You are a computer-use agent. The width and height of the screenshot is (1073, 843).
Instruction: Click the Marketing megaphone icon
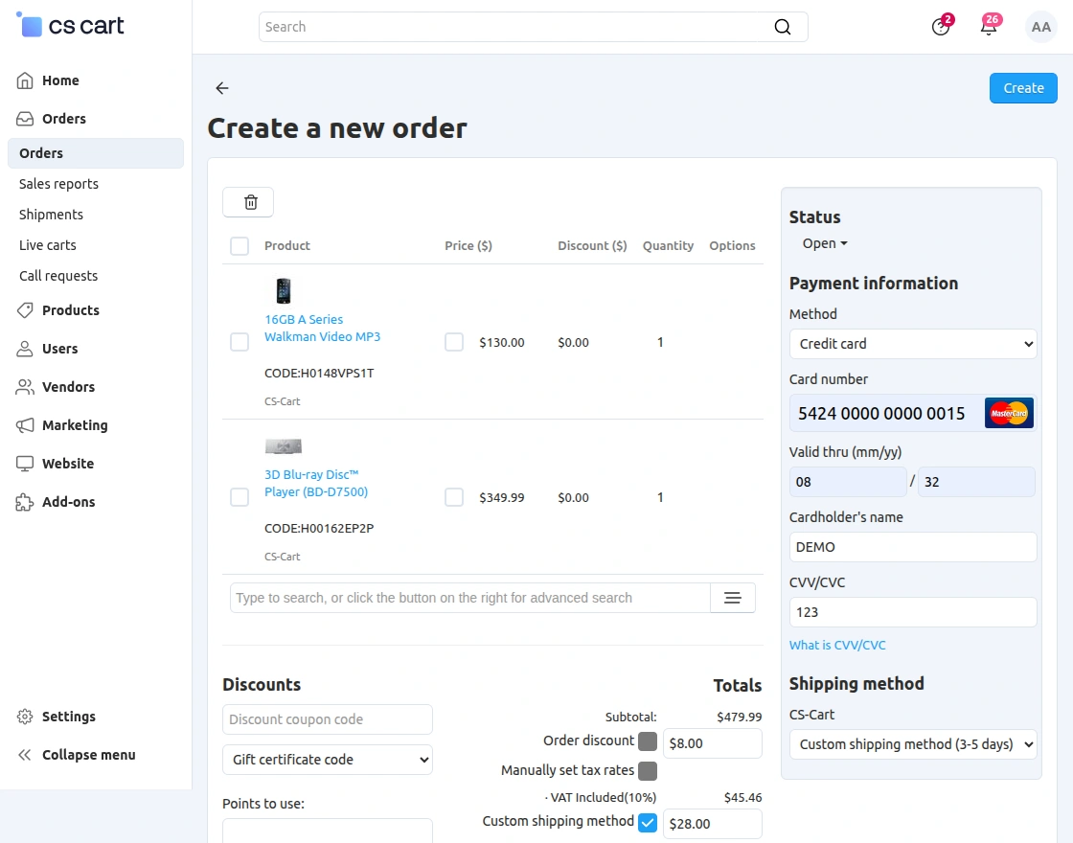pyautogui.click(x=25, y=425)
